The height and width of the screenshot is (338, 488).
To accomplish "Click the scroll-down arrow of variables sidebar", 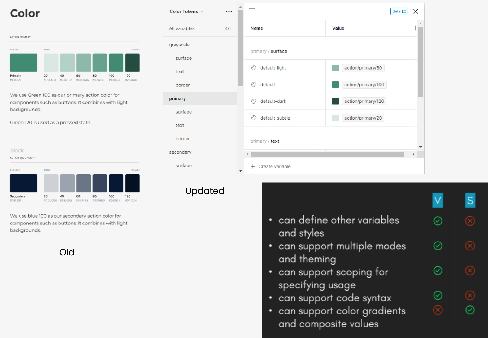I will pyautogui.click(x=240, y=171).
